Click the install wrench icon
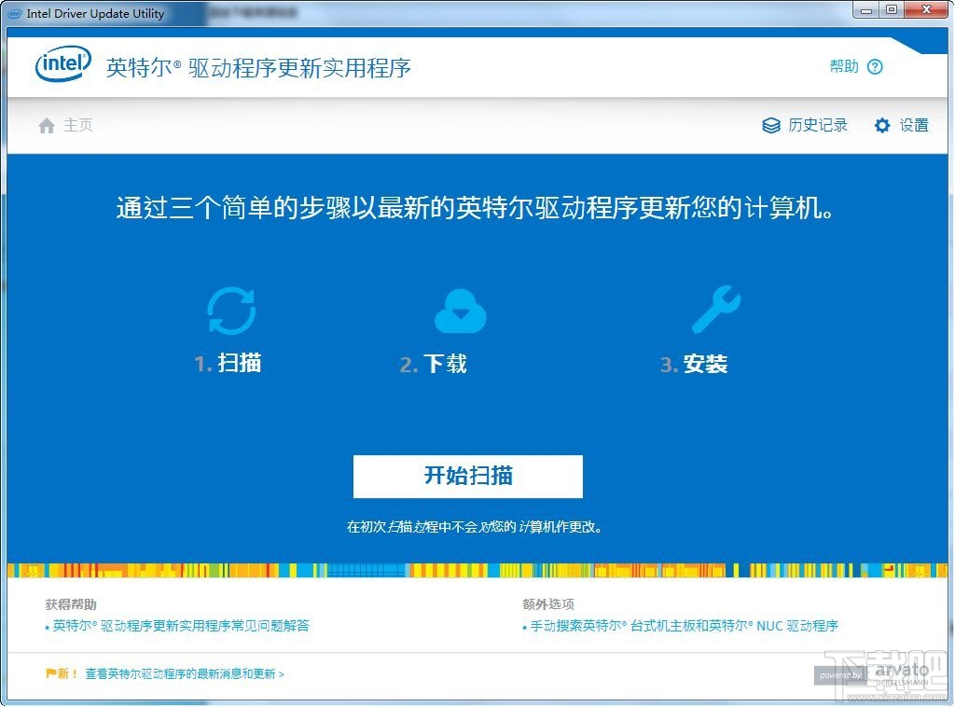955x707 pixels. pos(716,310)
